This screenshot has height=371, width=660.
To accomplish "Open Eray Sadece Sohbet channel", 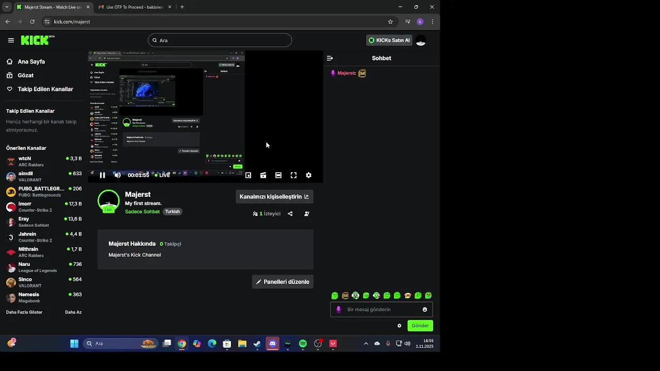I will 44,222.
